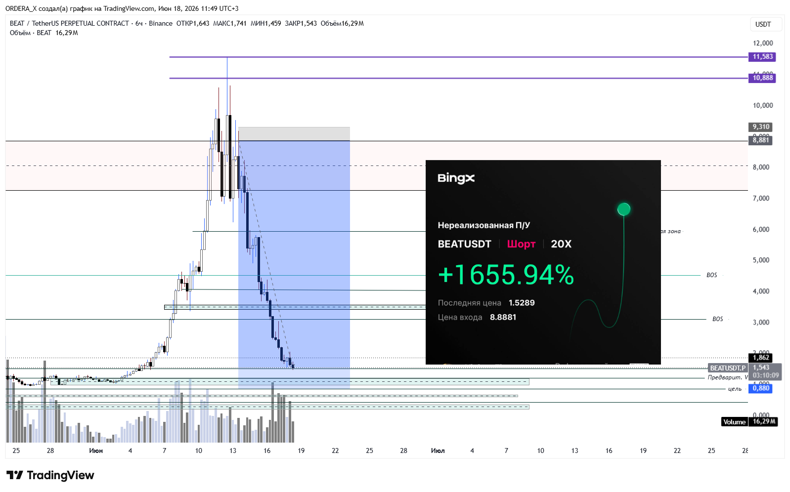This screenshot has height=492, width=790.
Task: Click BEATUSDT on the BingX card
Action: point(464,244)
